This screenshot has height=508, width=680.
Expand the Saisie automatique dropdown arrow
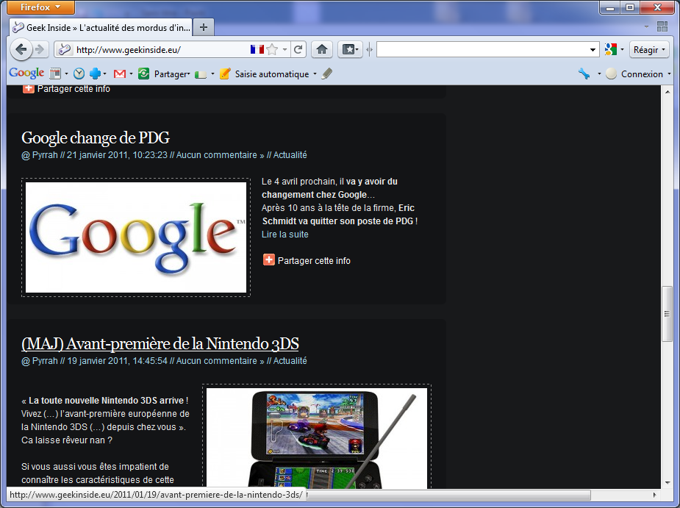coord(315,74)
